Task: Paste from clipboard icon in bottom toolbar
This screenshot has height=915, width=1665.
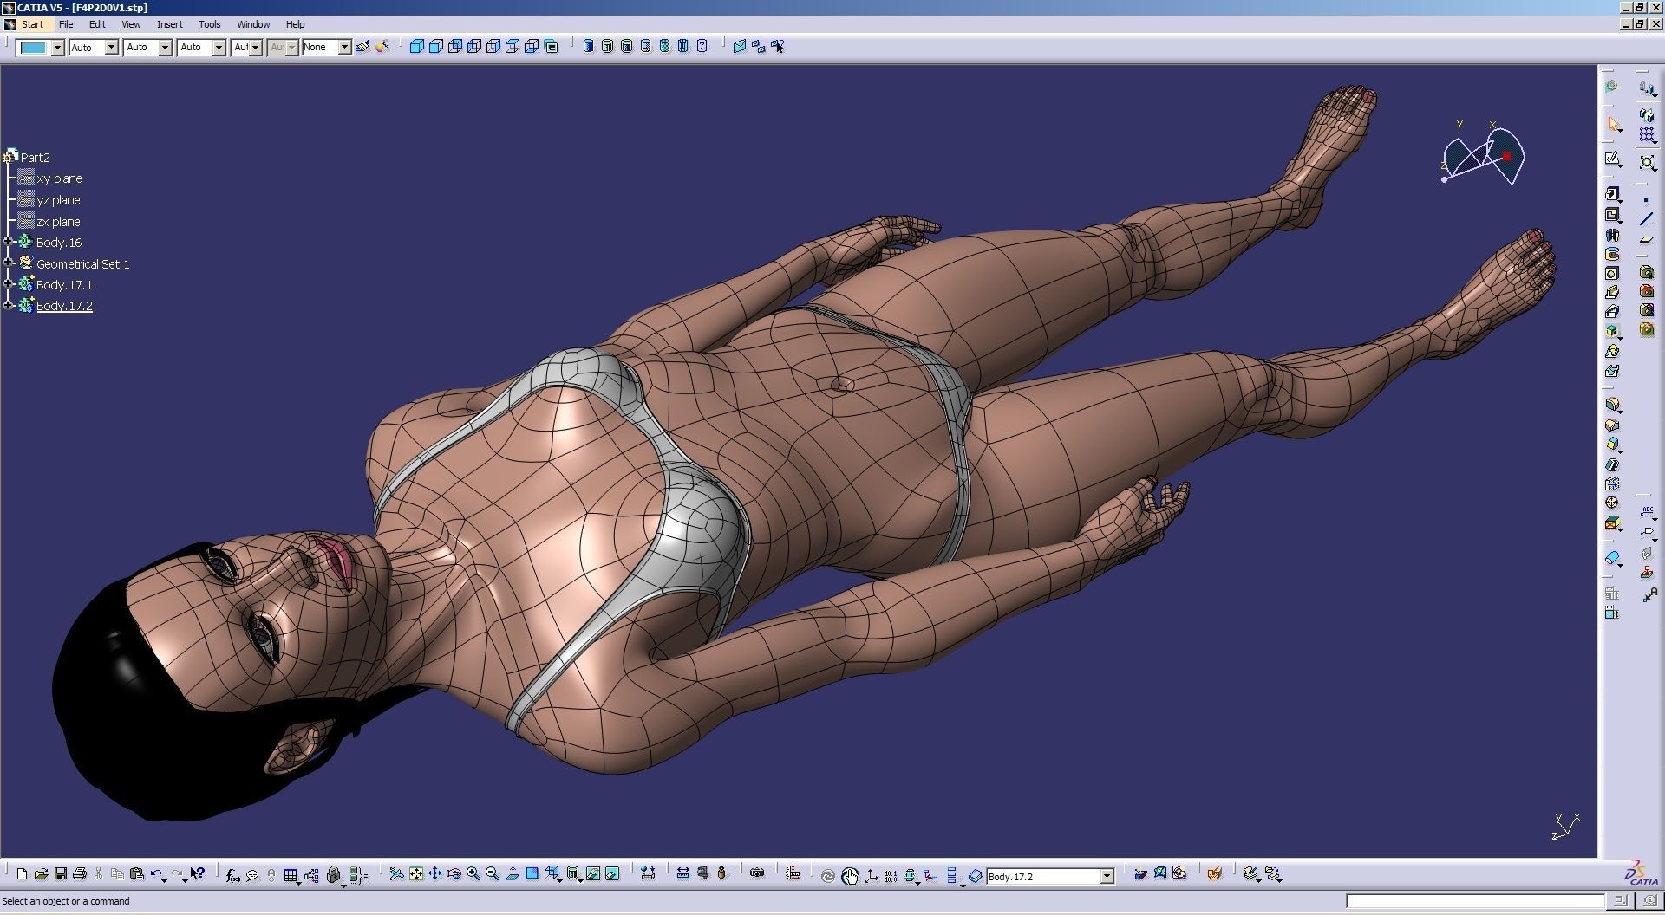Action: [x=136, y=874]
